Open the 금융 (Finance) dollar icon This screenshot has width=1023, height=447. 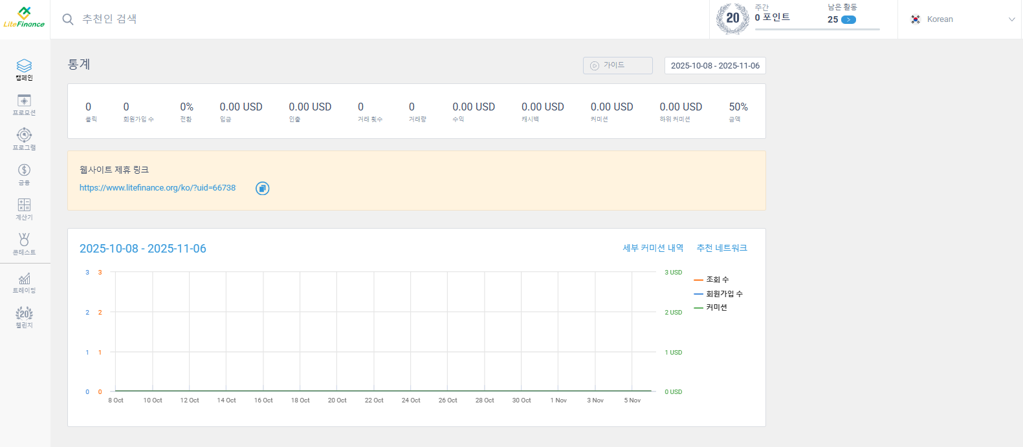click(x=24, y=174)
